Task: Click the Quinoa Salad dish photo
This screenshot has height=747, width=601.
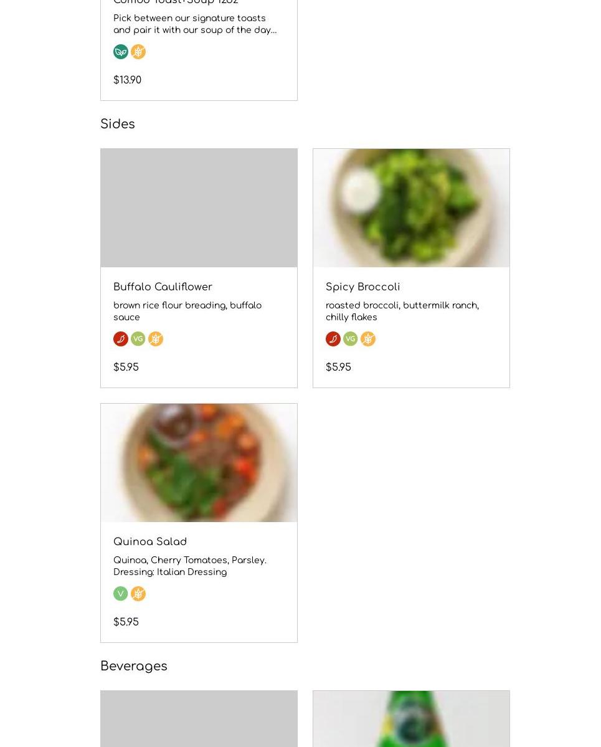Action: [x=199, y=463]
